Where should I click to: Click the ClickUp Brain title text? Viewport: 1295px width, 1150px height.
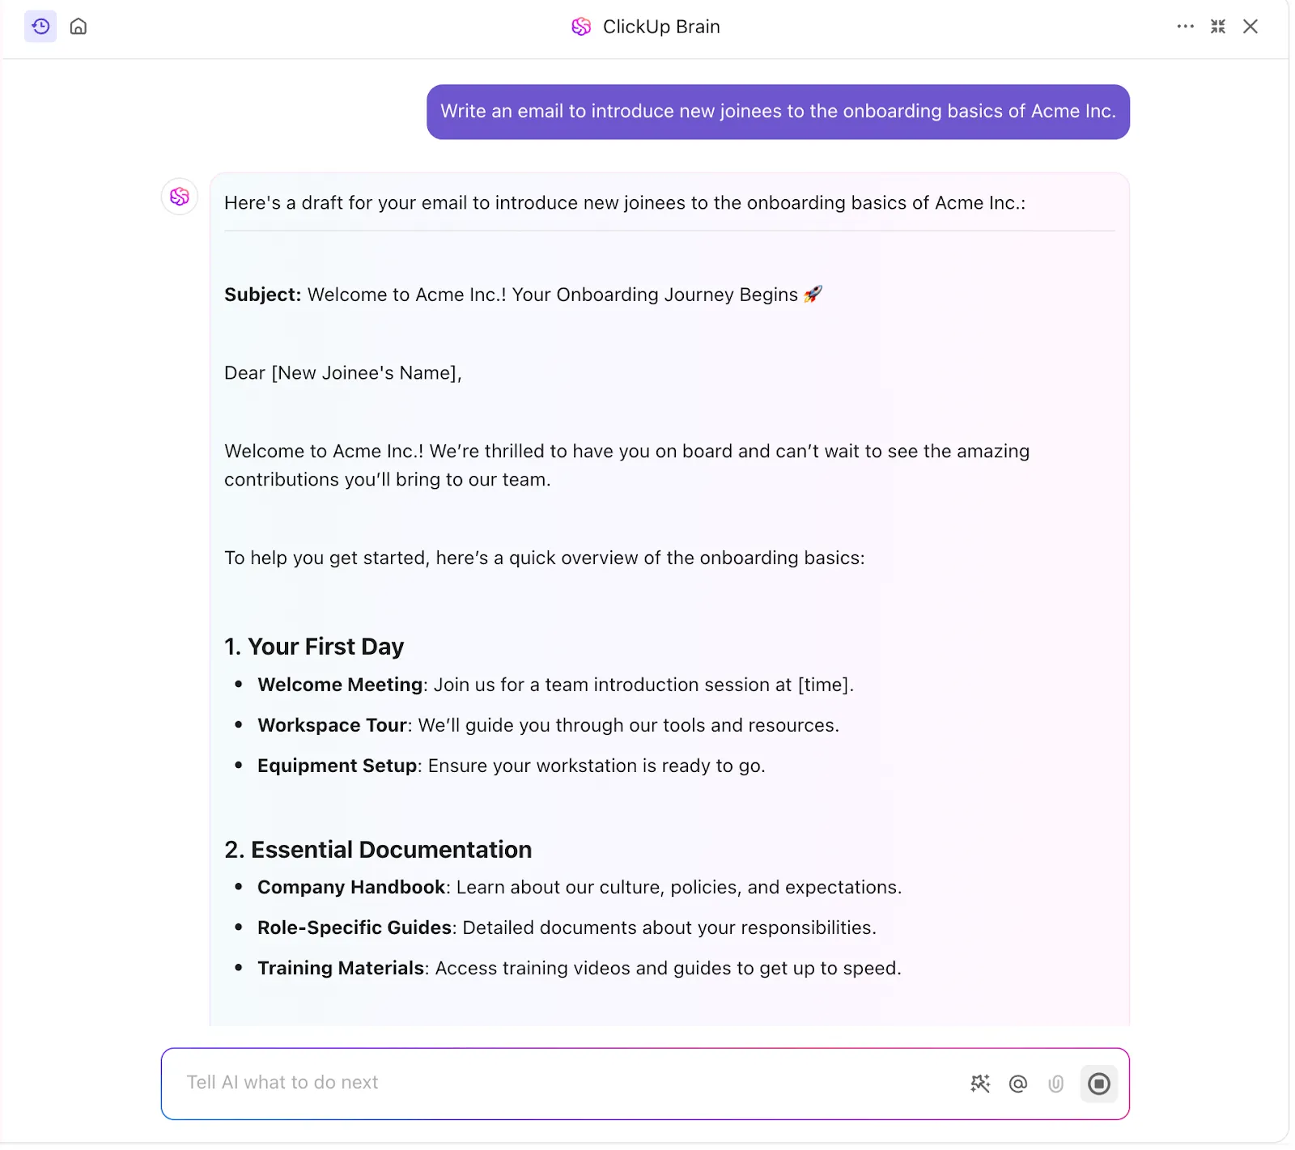[661, 27]
